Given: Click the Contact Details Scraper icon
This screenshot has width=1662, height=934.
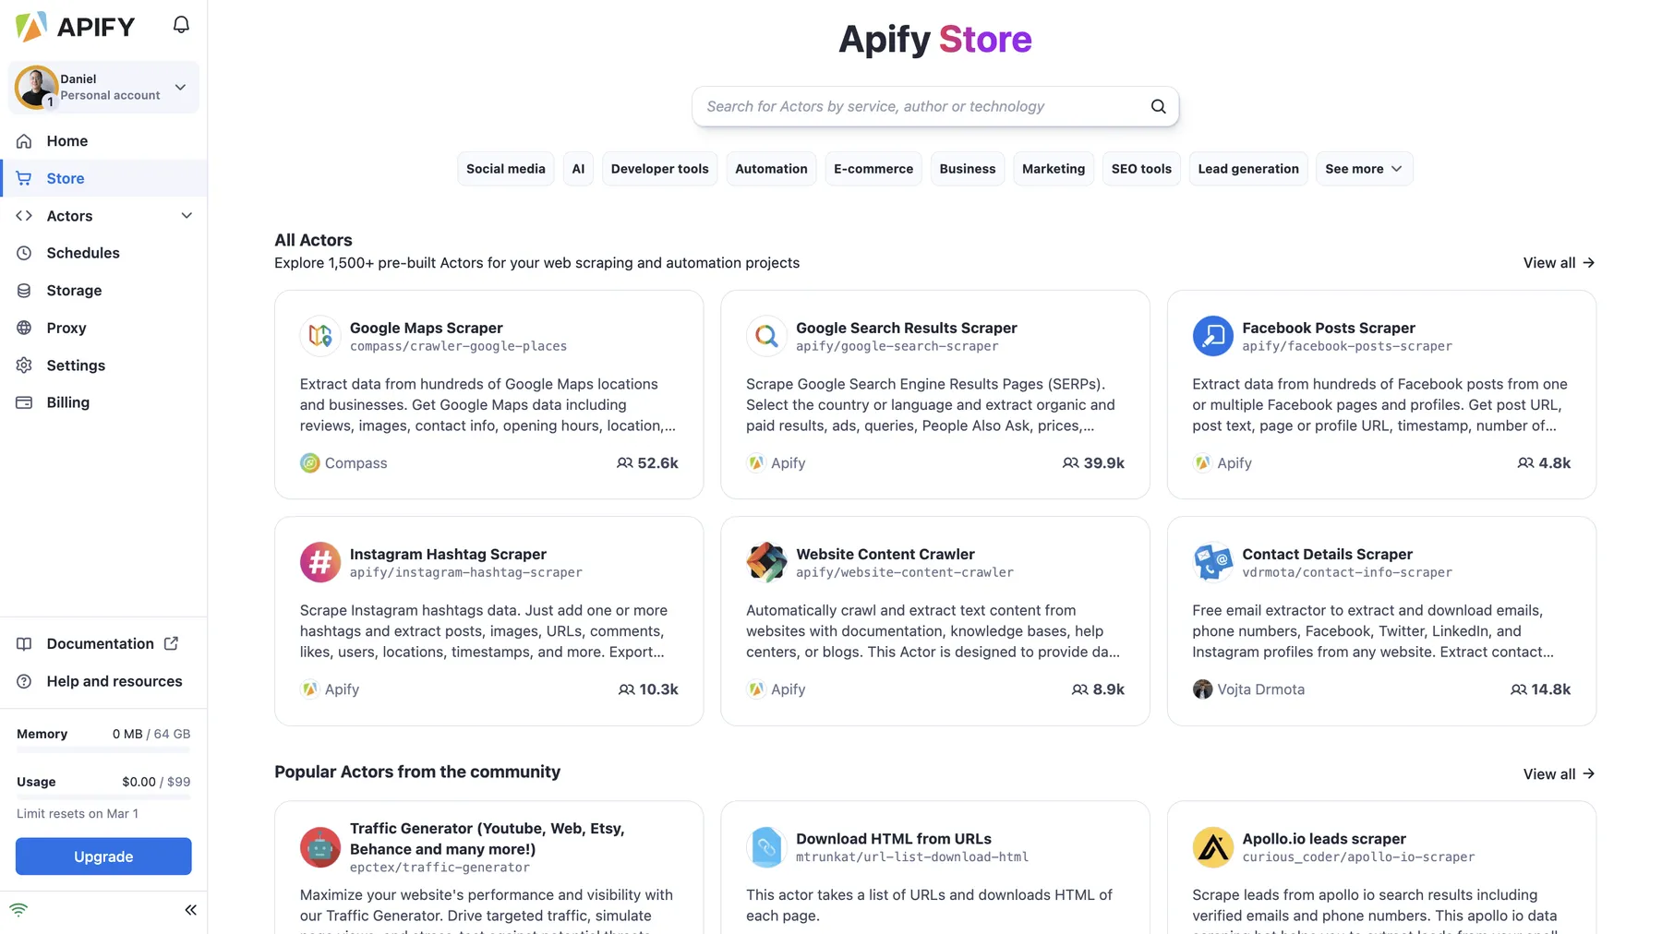Looking at the screenshot, I should pyautogui.click(x=1212, y=562).
